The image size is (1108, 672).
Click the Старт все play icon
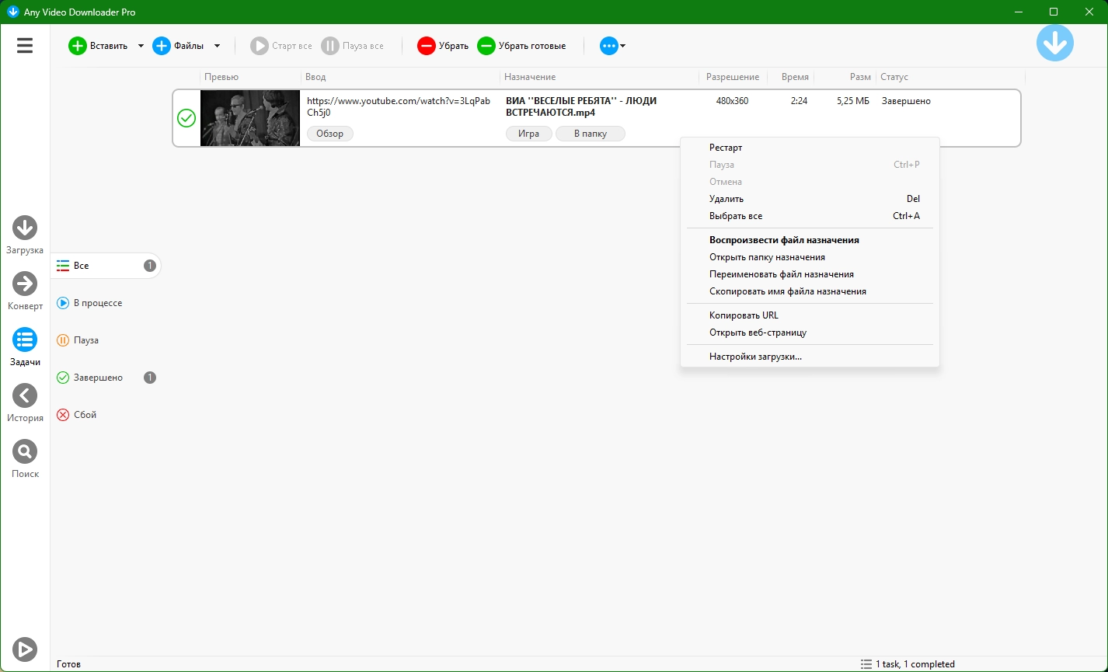260,46
